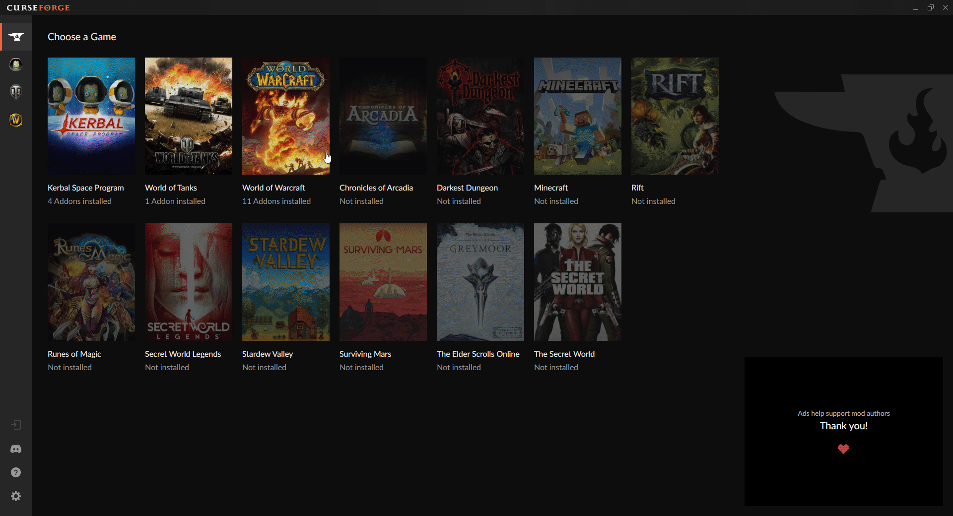Click the Runes of Magic title
Viewport: 953px width, 516px height.
coord(74,354)
